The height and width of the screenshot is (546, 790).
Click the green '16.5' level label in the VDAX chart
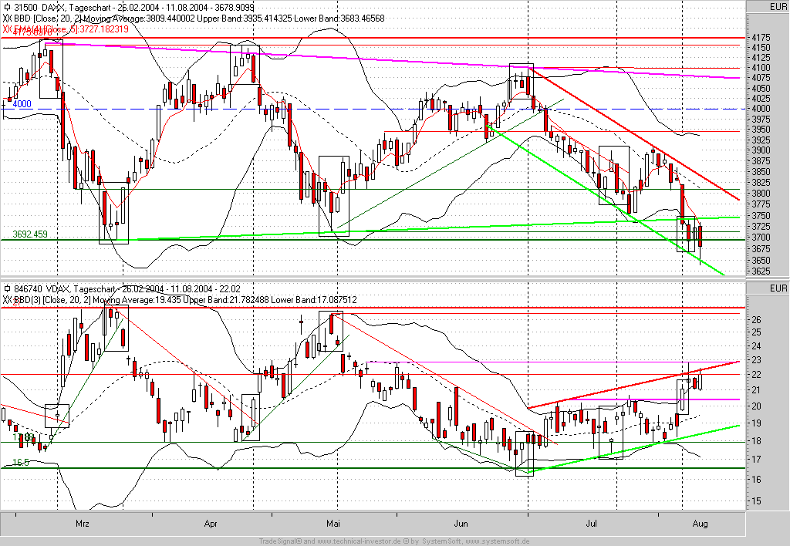point(21,462)
